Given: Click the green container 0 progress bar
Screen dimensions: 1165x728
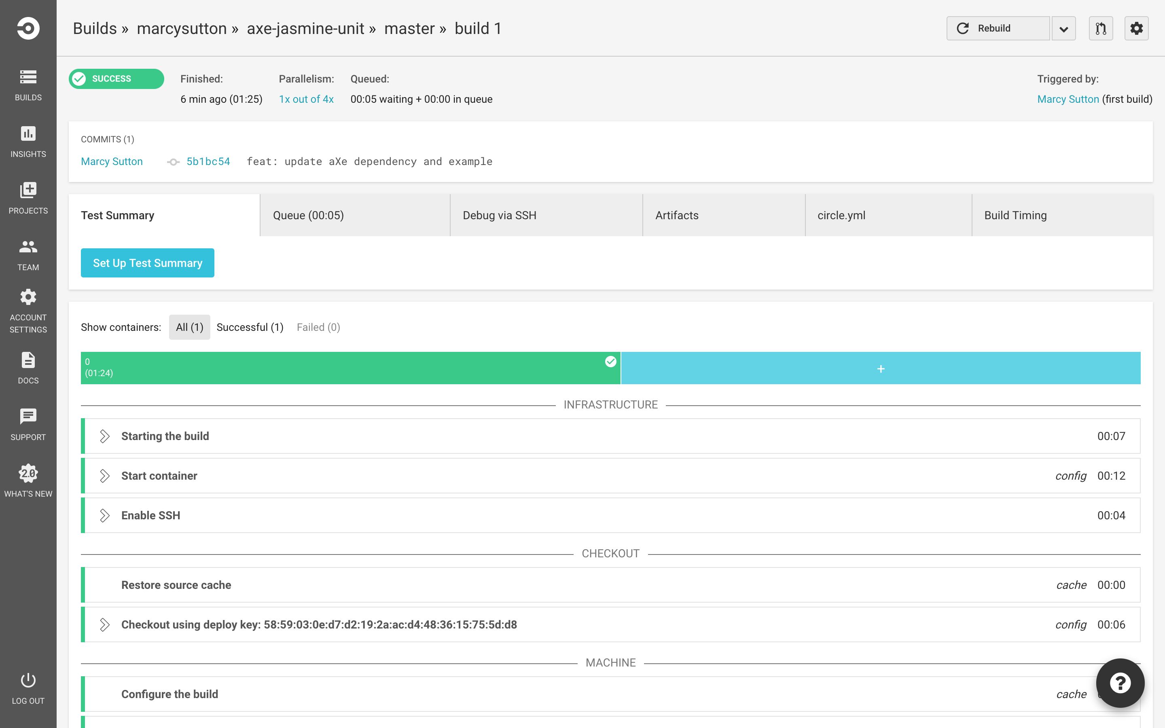Looking at the screenshot, I should tap(350, 368).
